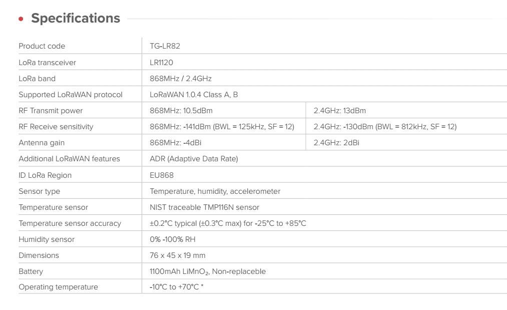The height and width of the screenshot is (310, 507).
Task: Click the 1100mAh LiMnO2 battery value
Action: 208,271
